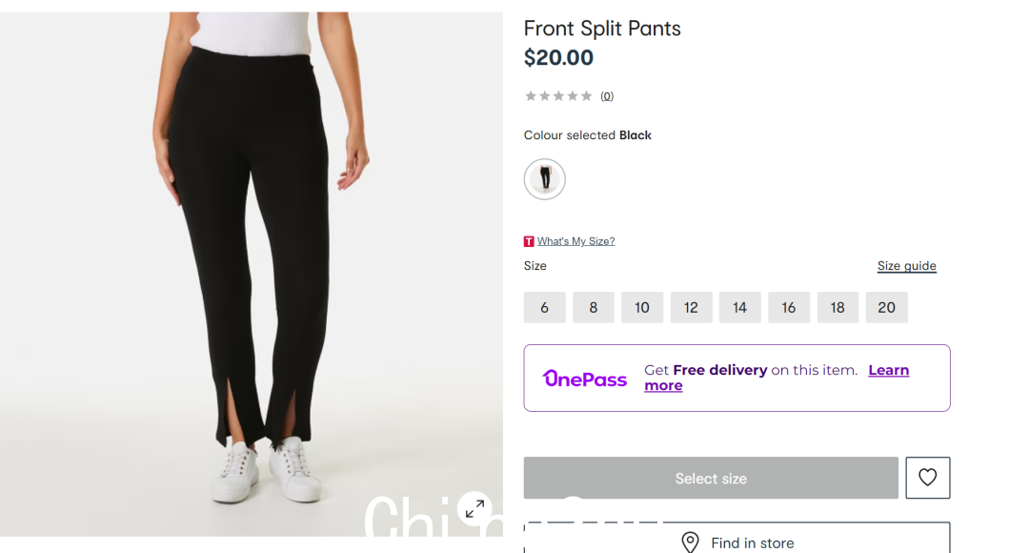Select size 6
Screen dimensions: 1029x553
pyautogui.click(x=545, y=307)
